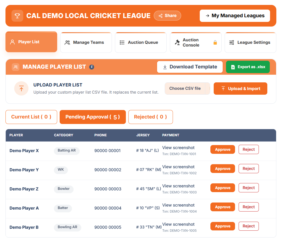This screenshot has width=281, height=240.
Task: Switch to Manage Teams tab
Action: point(86,42)
